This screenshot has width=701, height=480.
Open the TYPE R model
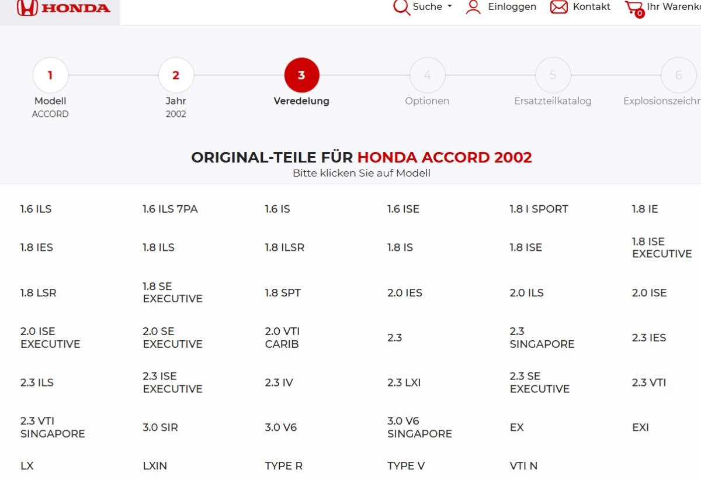click(x=284, y=466)
